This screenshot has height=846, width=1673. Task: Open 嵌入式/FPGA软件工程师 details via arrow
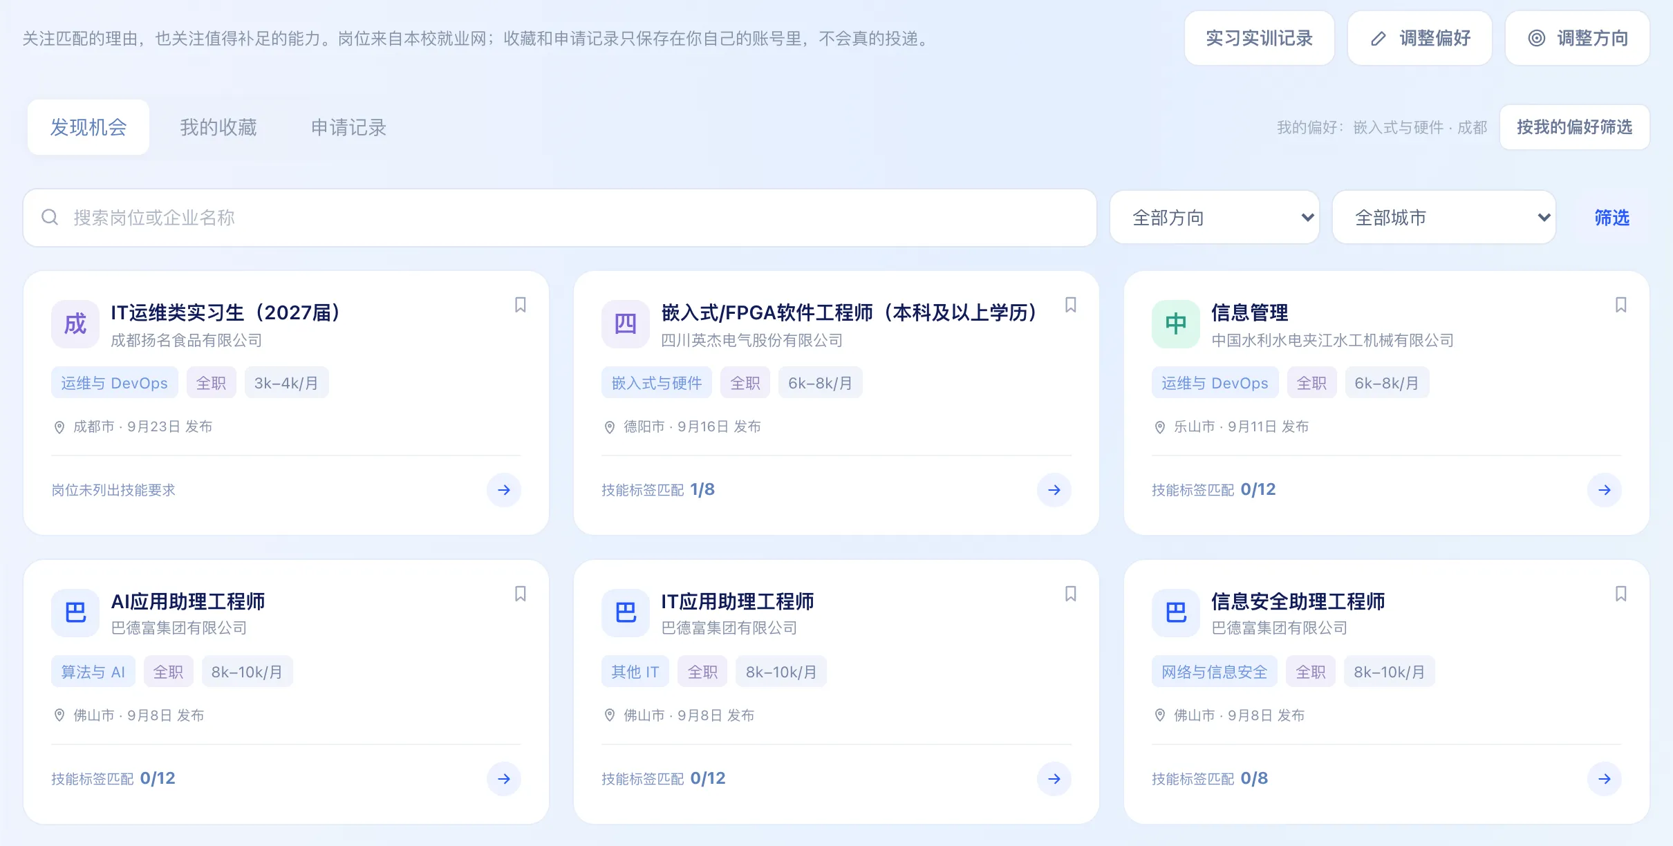click(x=1054, y=490)
